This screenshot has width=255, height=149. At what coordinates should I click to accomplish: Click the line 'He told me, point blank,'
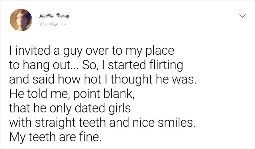(72, 94)
